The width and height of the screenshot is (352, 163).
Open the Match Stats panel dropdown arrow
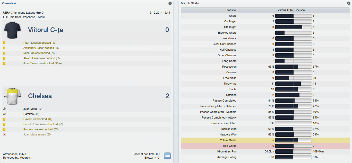(349, 3)
